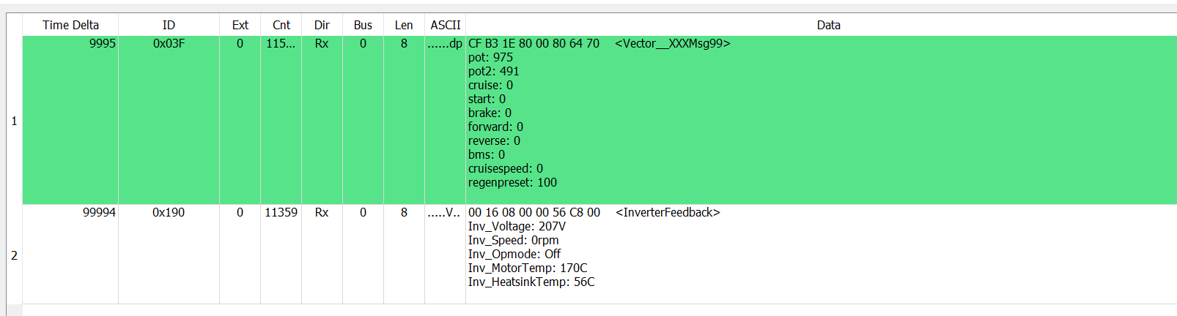Image resolution: width=1177 pixels, height=316 pixels.
Task: Click the Cnt column header
Action: [281, 25]
